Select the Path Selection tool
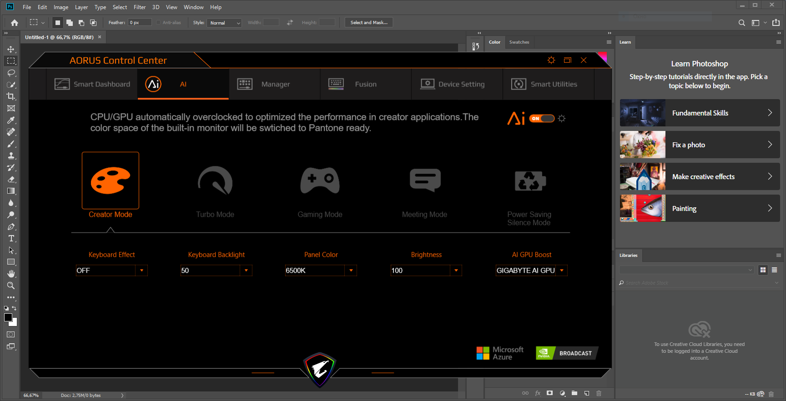Screen dimensions: 786x401 coord(11,250)
